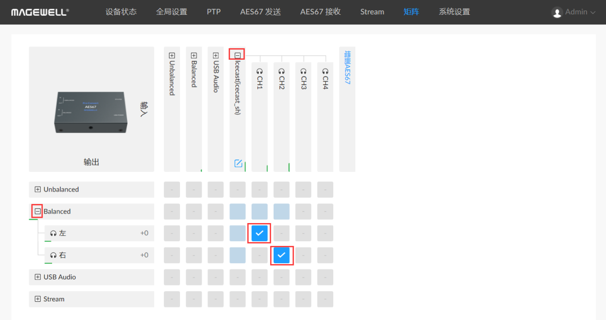Click the Magewell logo

click(40, 12)
